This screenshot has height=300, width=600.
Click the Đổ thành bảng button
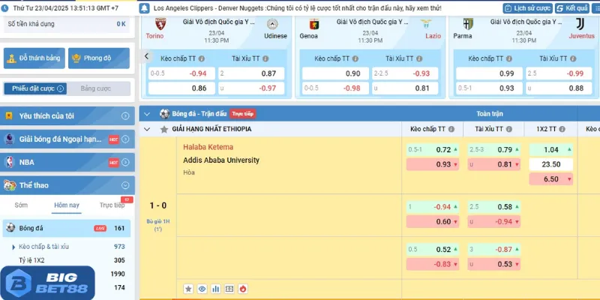pos(34,58)
